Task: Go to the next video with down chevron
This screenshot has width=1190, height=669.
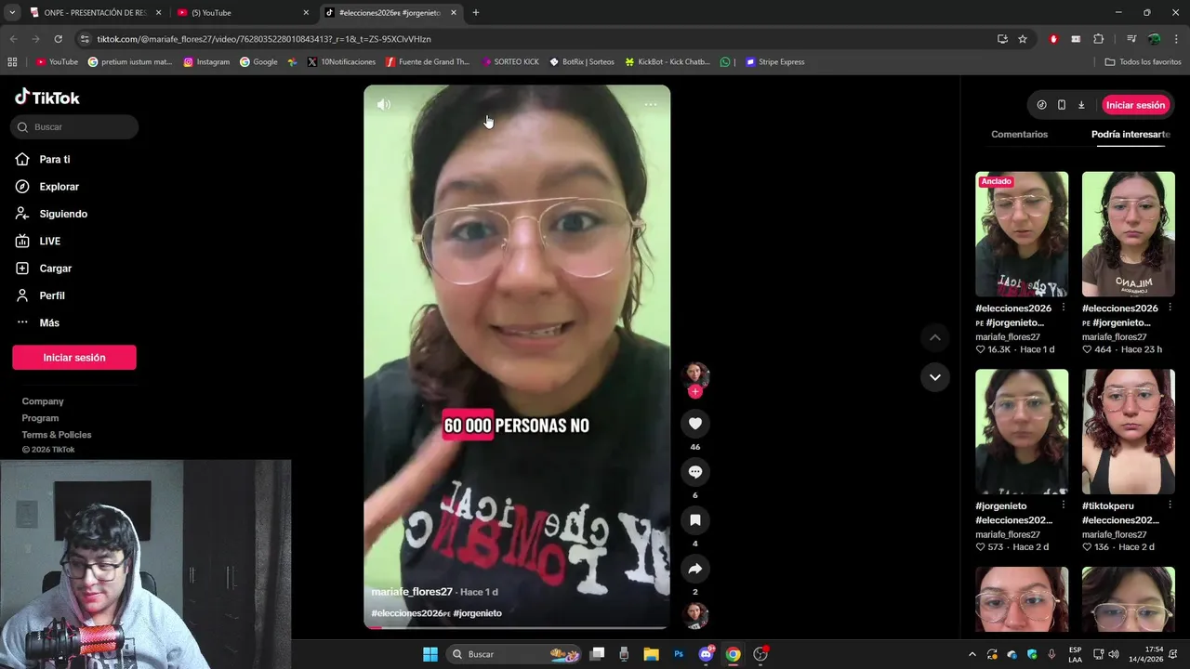Action: pyautogui.click(x=935, y=377)
